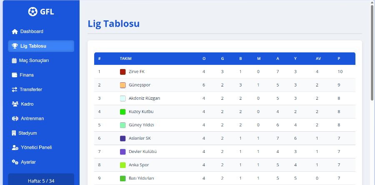Click the Finans wallet icon
Image resolution: width=375 pixels, height=185 pixels.
14,75
